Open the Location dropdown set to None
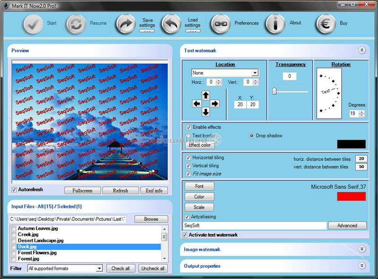The height and width of the screenshot is (279, 378). pyautogui.click(x=255, y=73)
